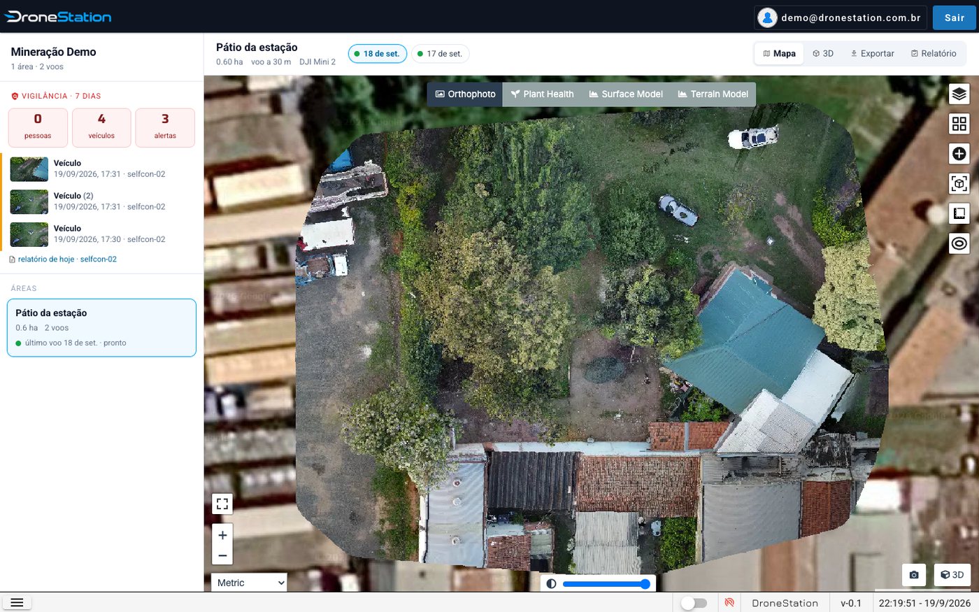Viewport: 979px width, 612px height.
Task: Click the half-circle opacity icon
Action: pos(551,583)
